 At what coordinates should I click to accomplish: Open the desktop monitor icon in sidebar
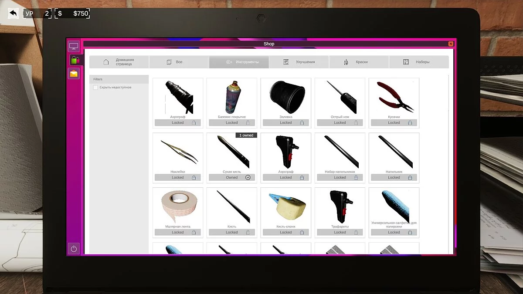point(74,46)
